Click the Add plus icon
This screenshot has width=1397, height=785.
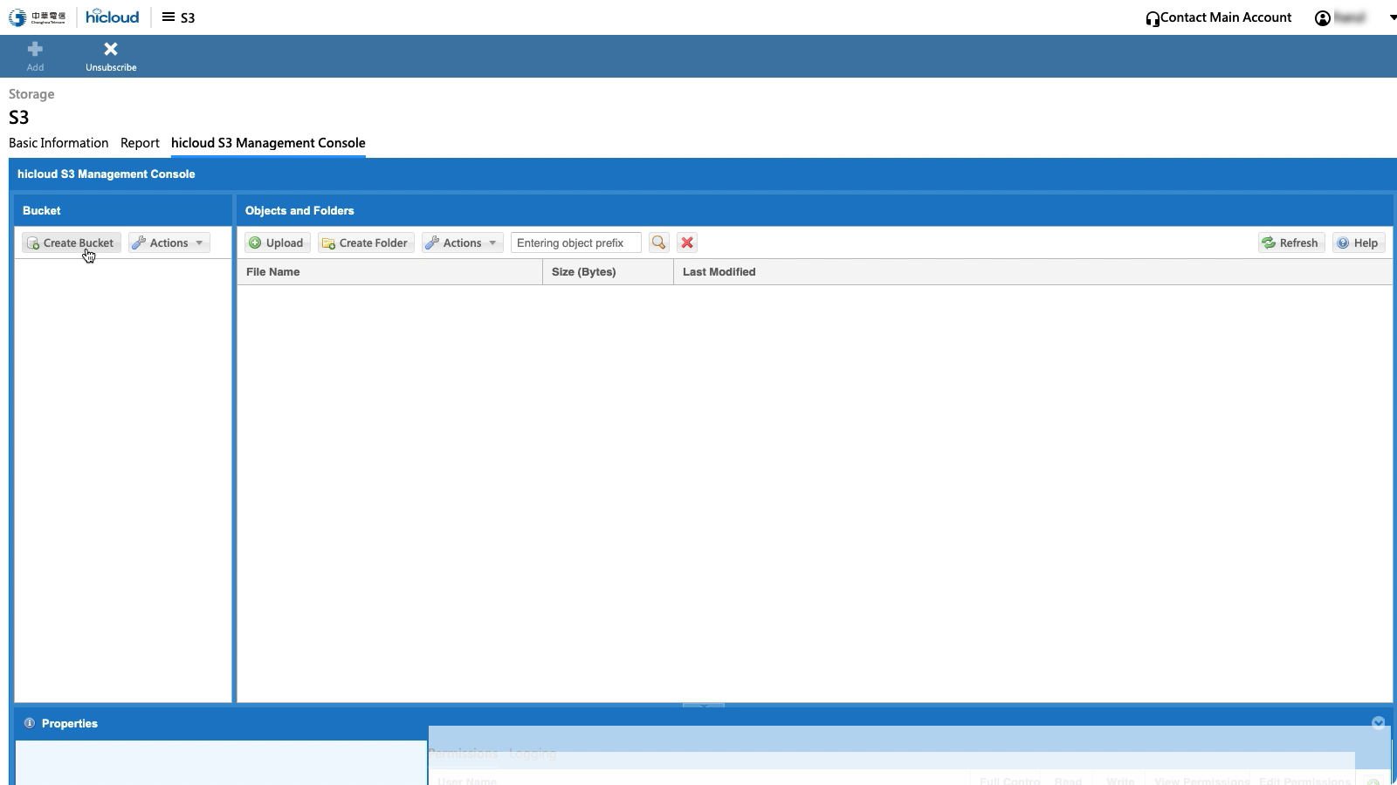35,50
